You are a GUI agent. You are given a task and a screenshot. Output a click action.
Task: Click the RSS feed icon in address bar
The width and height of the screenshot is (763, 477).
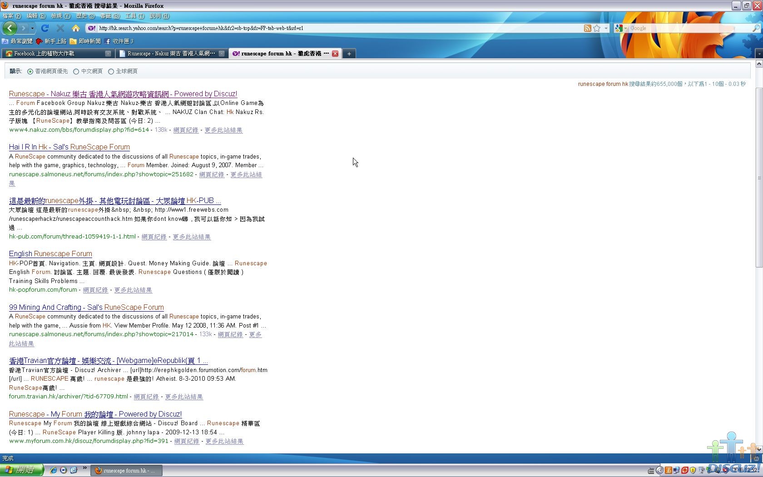coord(587,28)
